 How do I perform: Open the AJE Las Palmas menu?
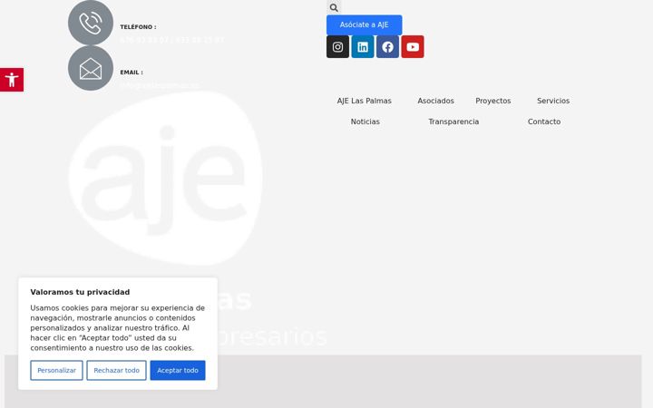point(365,101)
